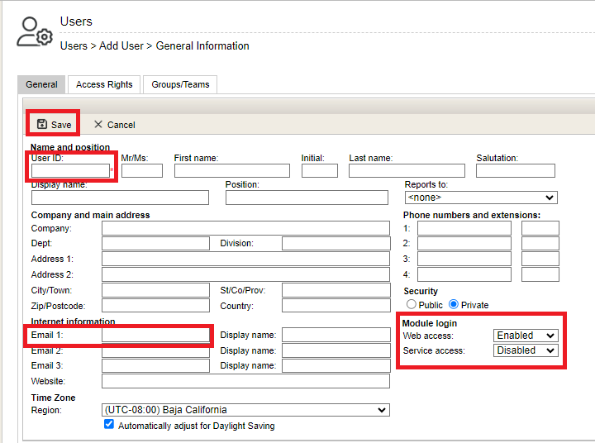595x443 pixels.
Task: Focus phone number 2 input field
Action: click(464, 243)
